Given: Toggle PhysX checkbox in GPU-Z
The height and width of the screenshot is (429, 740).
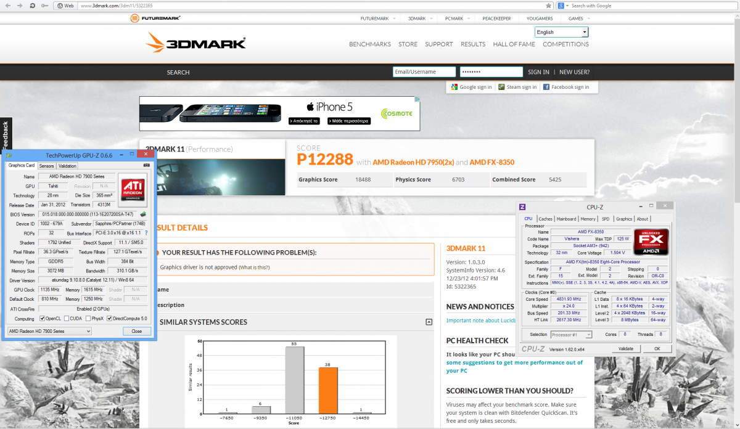Looking at the screenshot, I should coord(87,319).
